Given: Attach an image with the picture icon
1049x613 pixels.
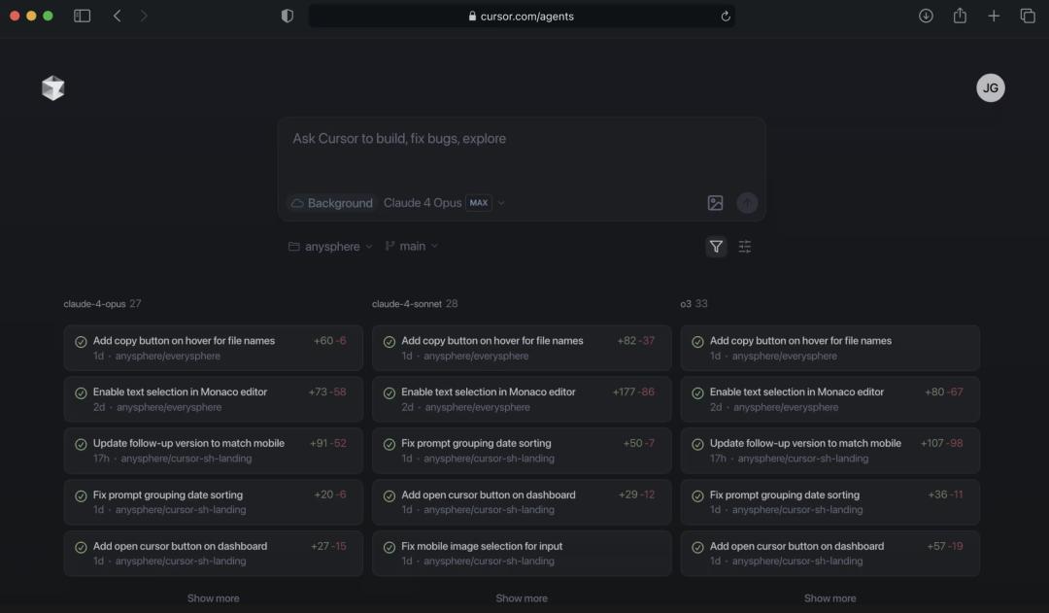Looking at the screenshot, I should click(715, 203).
